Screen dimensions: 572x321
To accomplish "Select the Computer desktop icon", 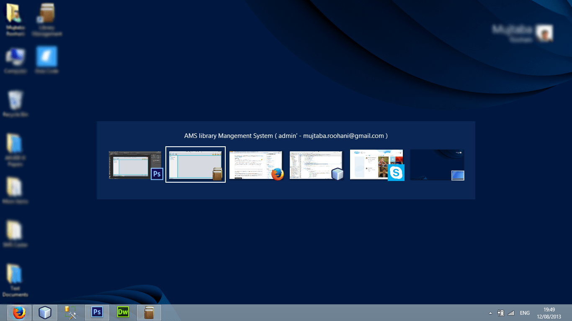I will [15, 61].
